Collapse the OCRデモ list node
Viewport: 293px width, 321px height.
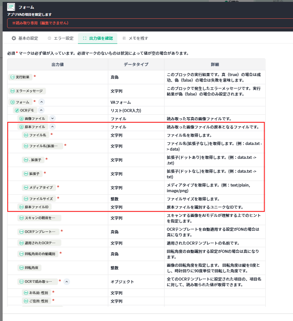(x=41, y=110)
